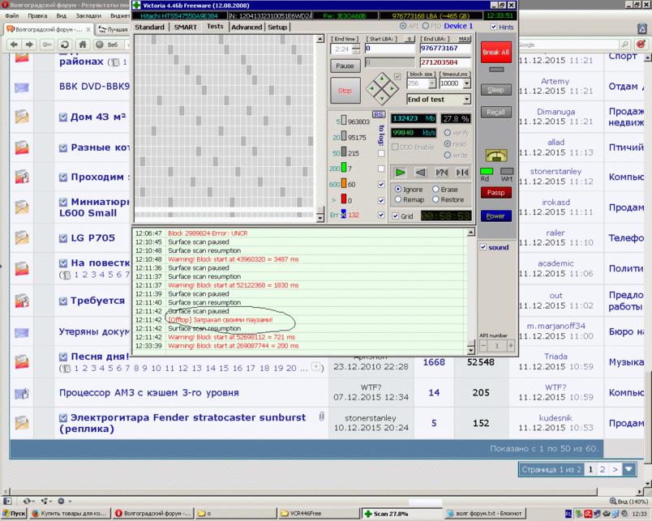652x521 pixels.
Task: Open the page selector dropdown arrow
Action: point(629,469)
